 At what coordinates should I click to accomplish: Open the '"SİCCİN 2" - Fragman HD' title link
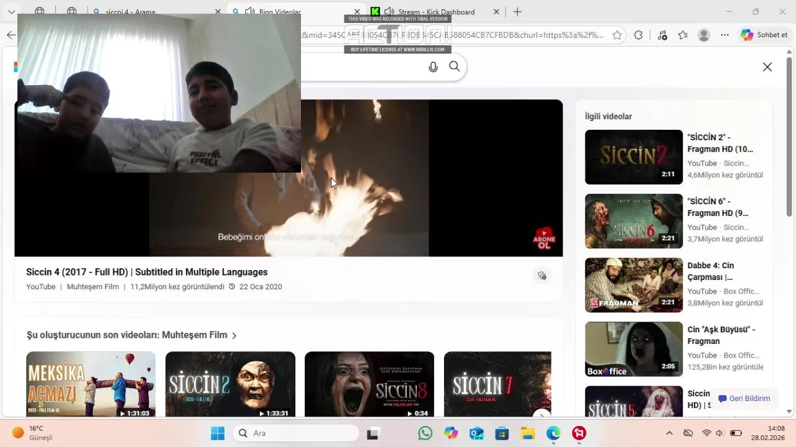[720, 143]
